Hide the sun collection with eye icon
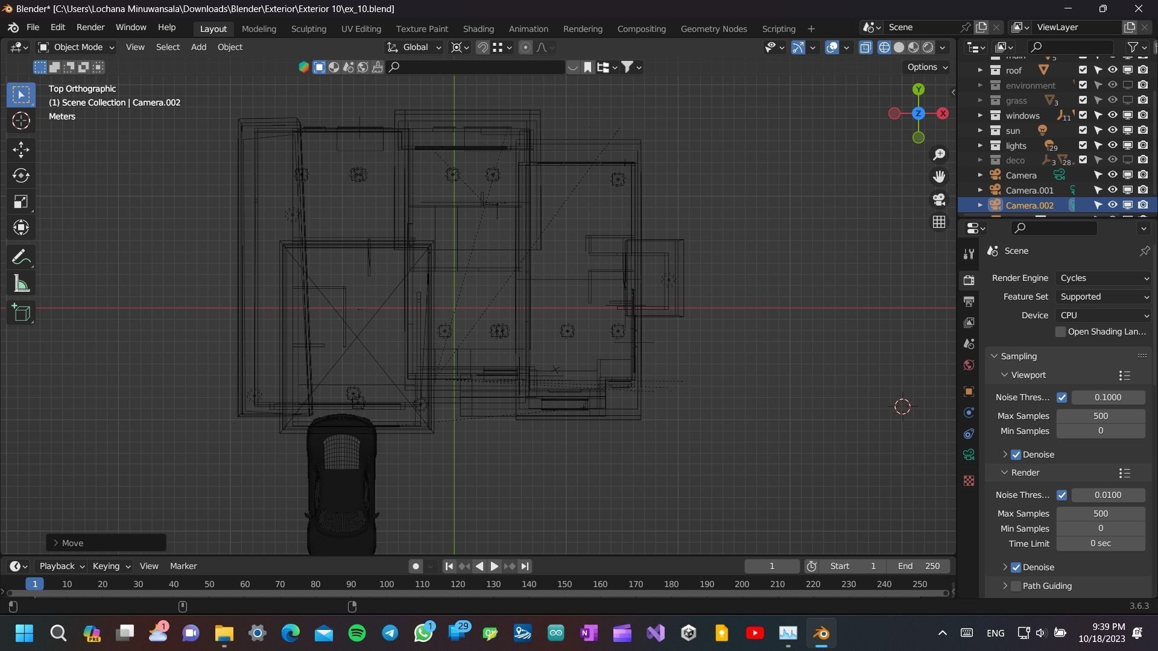 tap(1112, 130)
